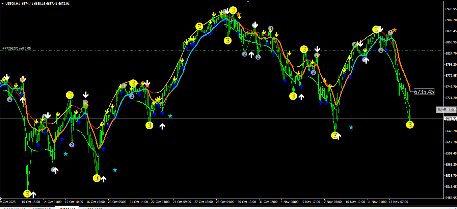Expand the one-click trading triangle beside US500,H1

(x=3, y=3)
